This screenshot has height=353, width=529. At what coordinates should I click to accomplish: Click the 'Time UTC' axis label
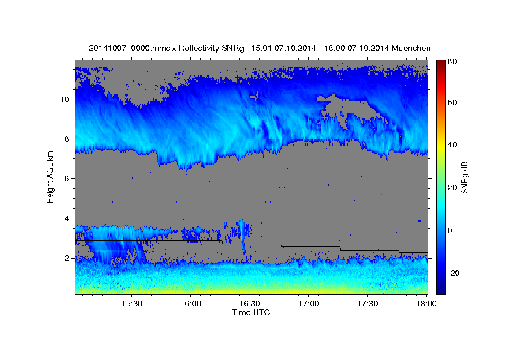[x=251, y=312]
